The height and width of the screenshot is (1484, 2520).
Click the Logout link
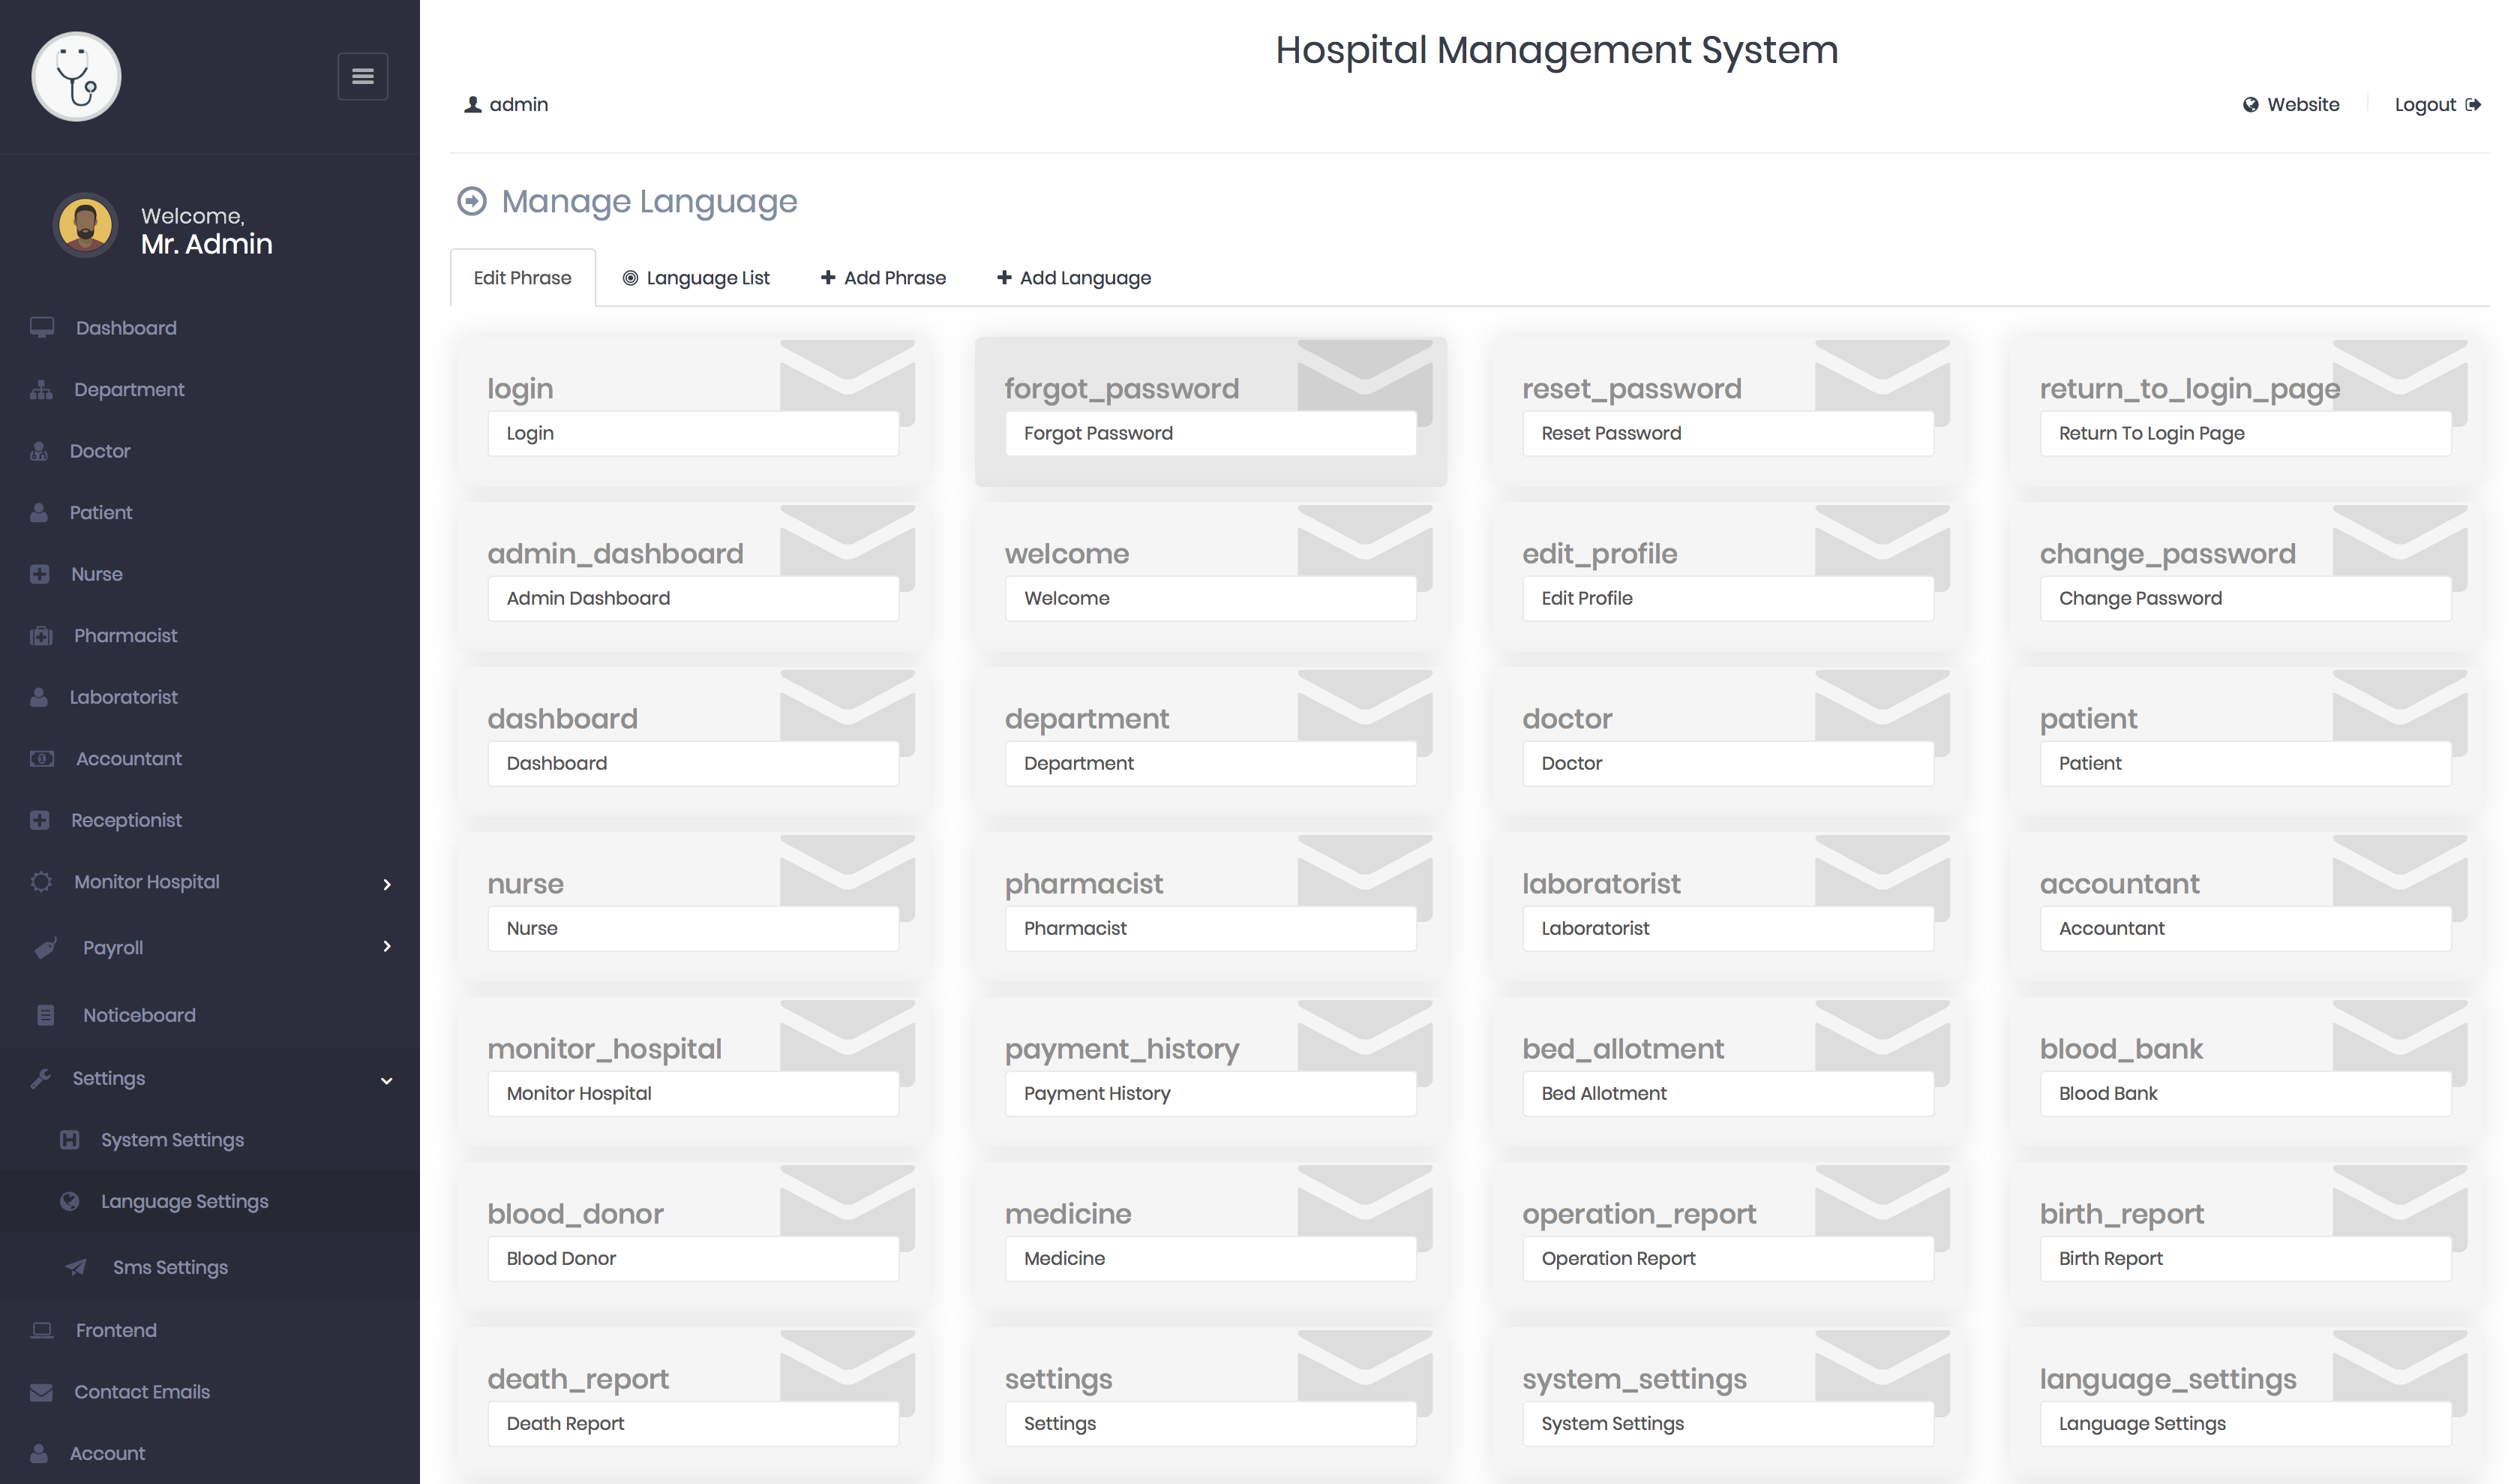[x=2437, y=105]
